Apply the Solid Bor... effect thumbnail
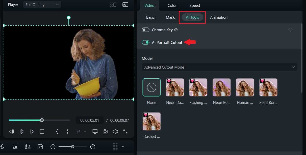306x155 pixels. coord(268,87)
